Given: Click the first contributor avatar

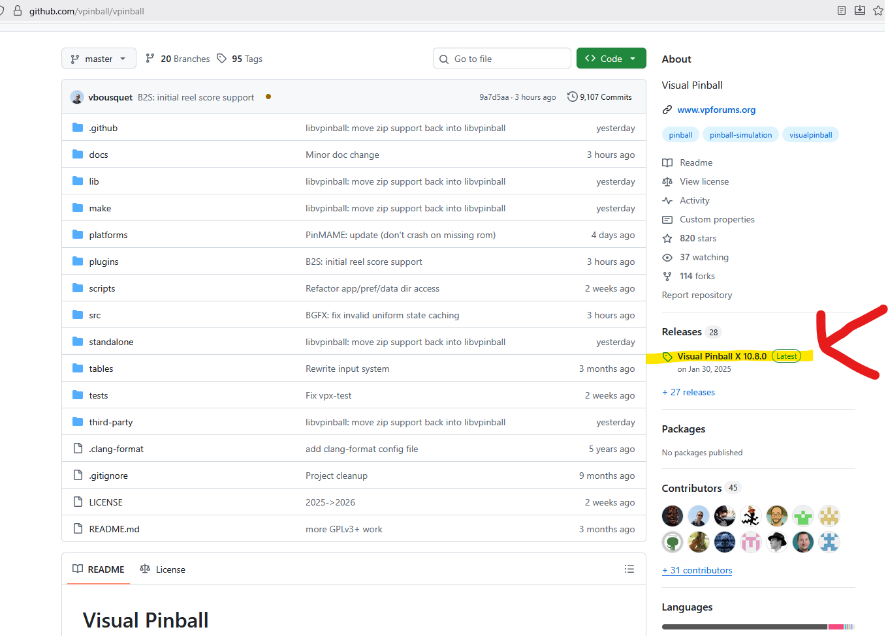Looking at the screenshot, I should coord(673,516).
